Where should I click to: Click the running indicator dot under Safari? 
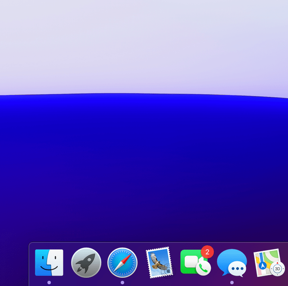(x=122, y=283)
